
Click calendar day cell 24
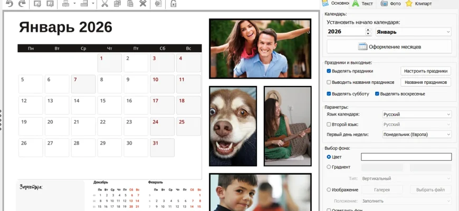point(162,127)
